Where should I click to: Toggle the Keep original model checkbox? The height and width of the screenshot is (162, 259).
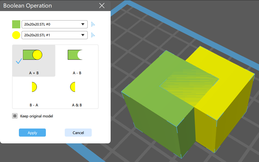coord(15,116)
